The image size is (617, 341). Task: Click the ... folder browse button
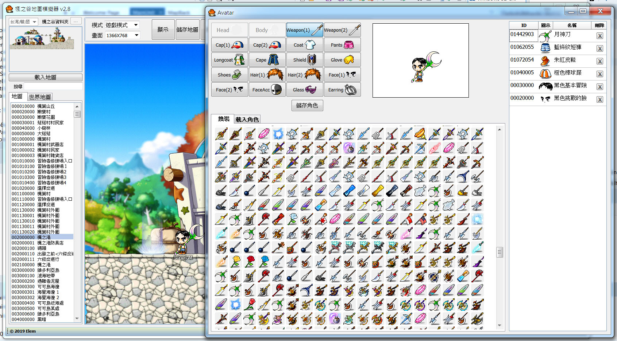pyautogui.click(x=76, y=21)
